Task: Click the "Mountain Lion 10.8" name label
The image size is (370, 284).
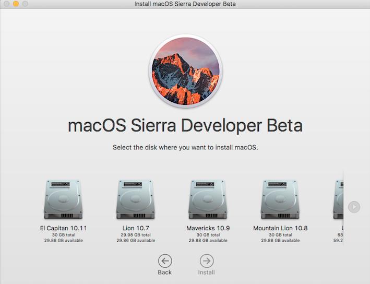Action: pyautogui.click(x=280, y=228)
